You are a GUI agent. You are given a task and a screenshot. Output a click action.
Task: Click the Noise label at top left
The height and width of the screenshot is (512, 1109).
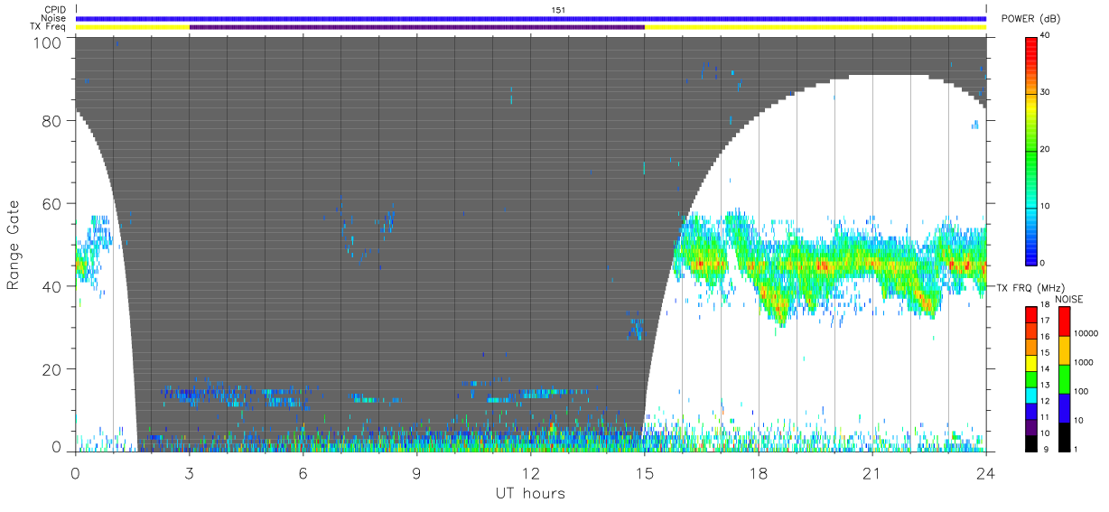pyautogui.click(x=53, y=18)
